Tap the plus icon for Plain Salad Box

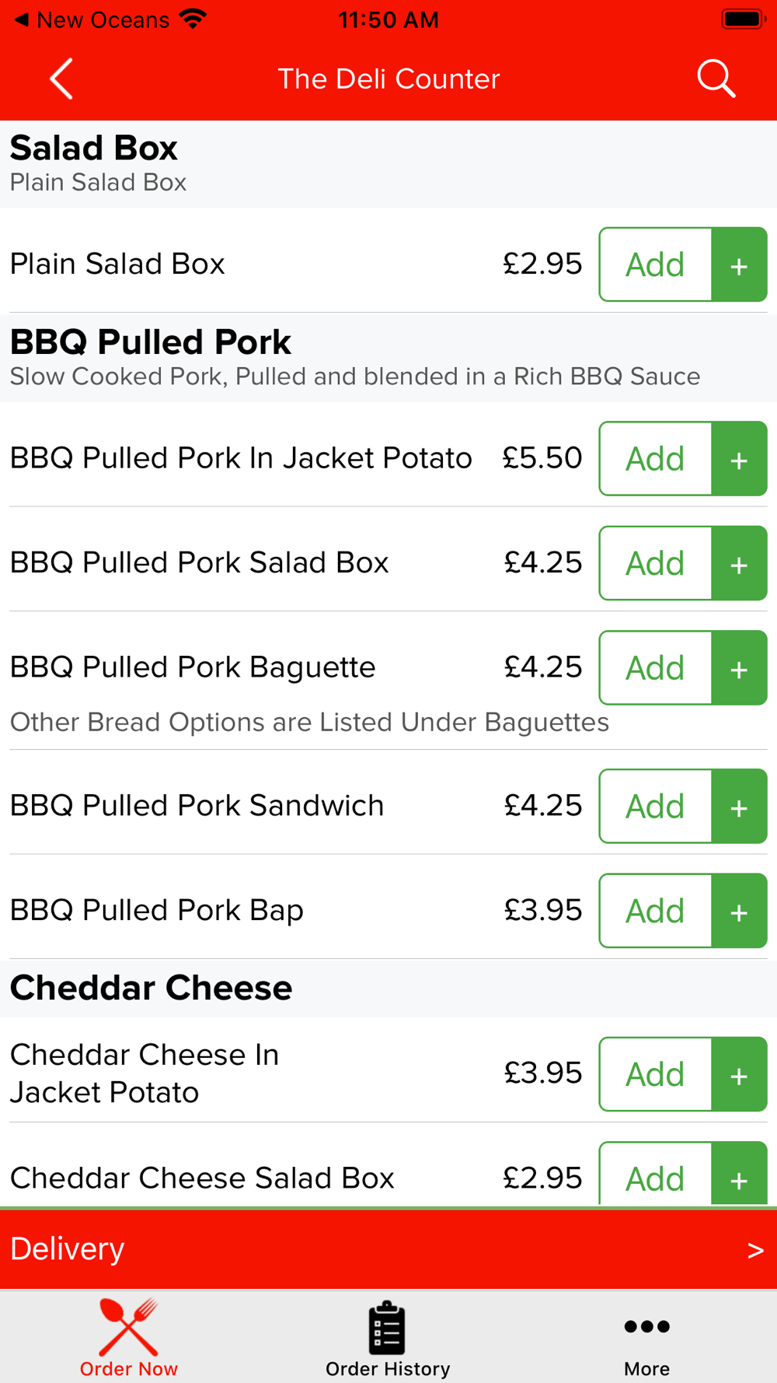tap(739, 264)
